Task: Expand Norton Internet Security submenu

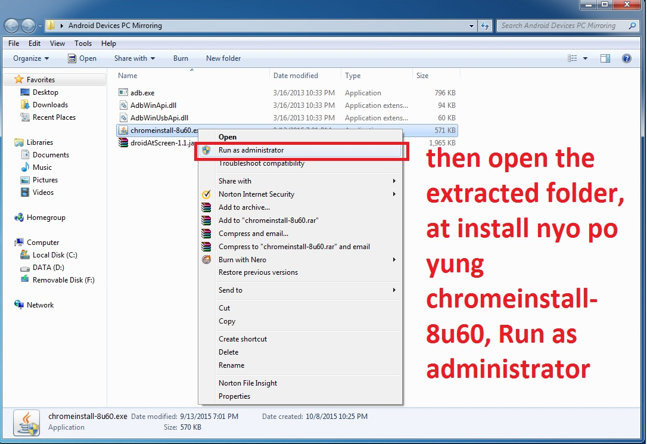Action: [394, 194]
